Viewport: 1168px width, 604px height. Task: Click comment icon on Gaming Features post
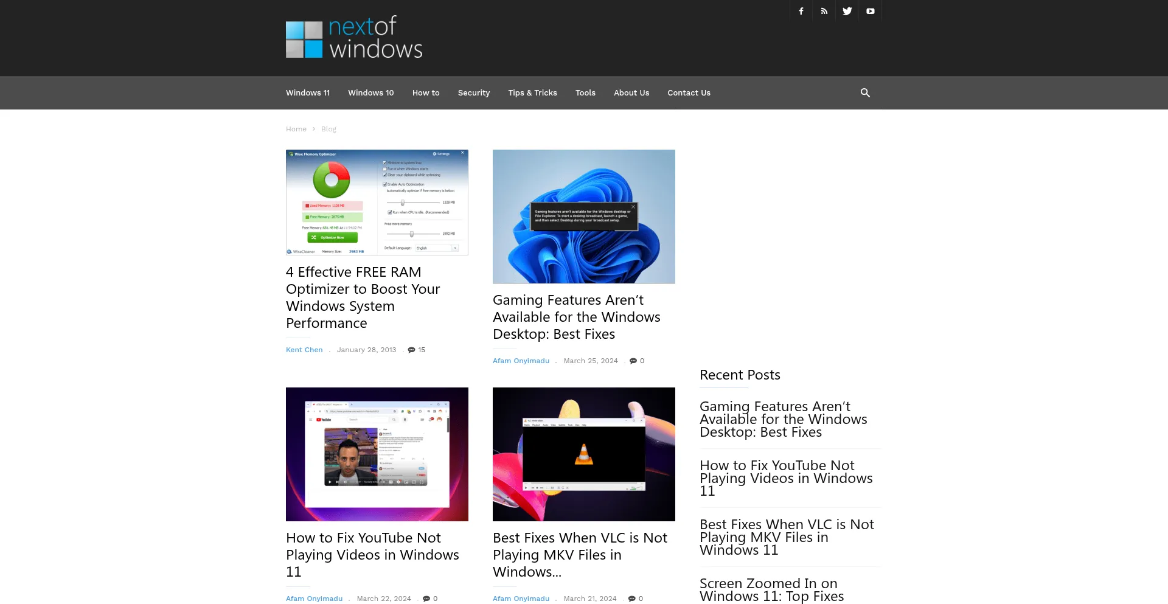click(633, 361)
